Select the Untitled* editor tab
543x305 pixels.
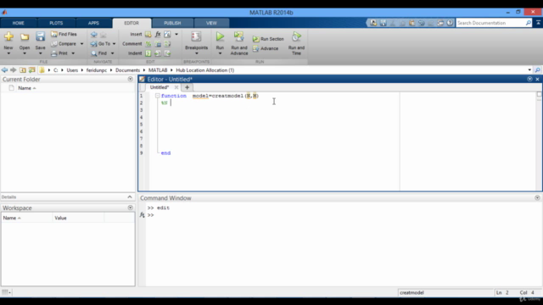(x=159, y=87)
